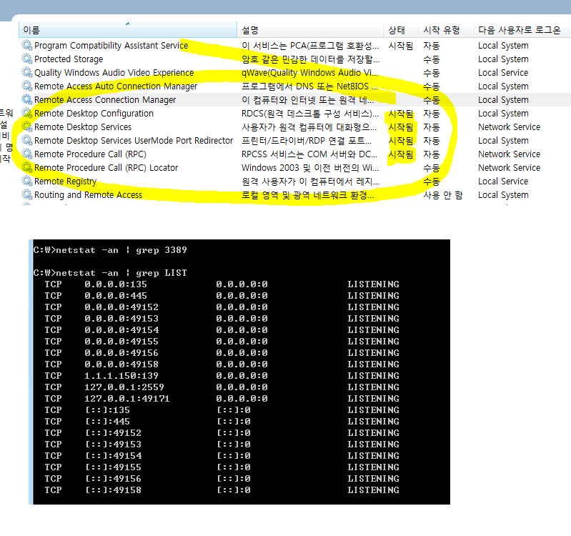This screenshot has height=536, width=571.
Task: Click the 1.1.1.150:139 local address entry
Action: click(121, 376)
